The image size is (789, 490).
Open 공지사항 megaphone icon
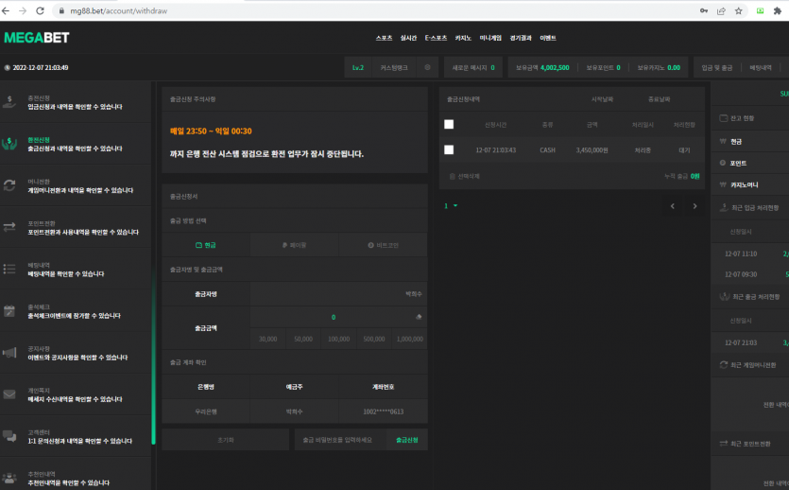pyautogui.click(x=9, y=352)
